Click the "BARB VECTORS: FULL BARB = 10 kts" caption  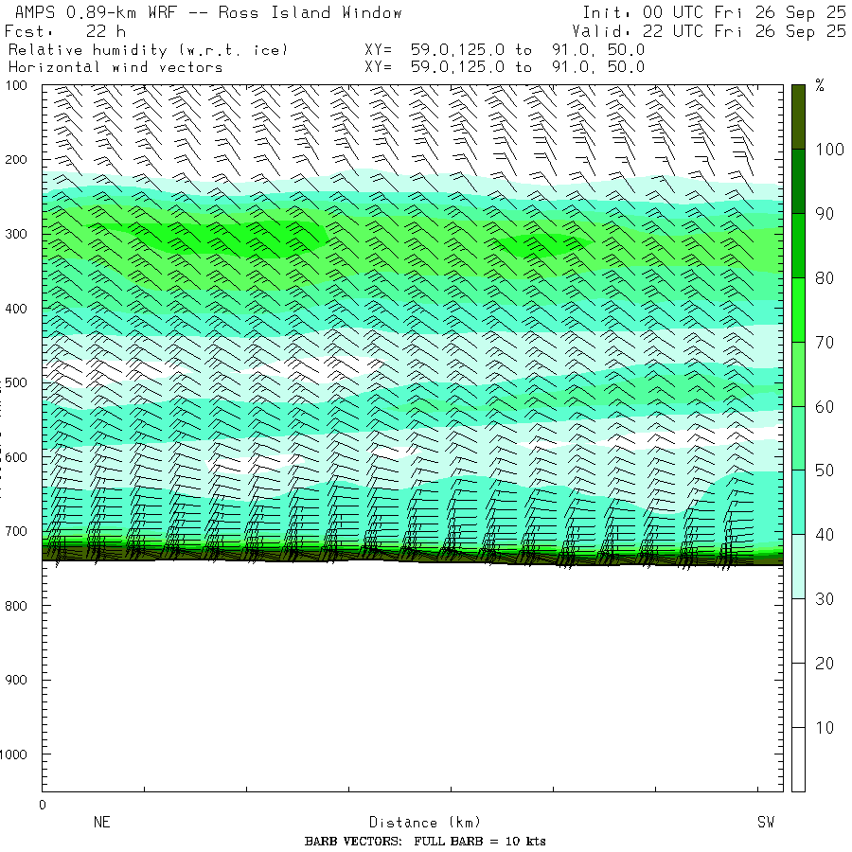click(x=425, y=842)
